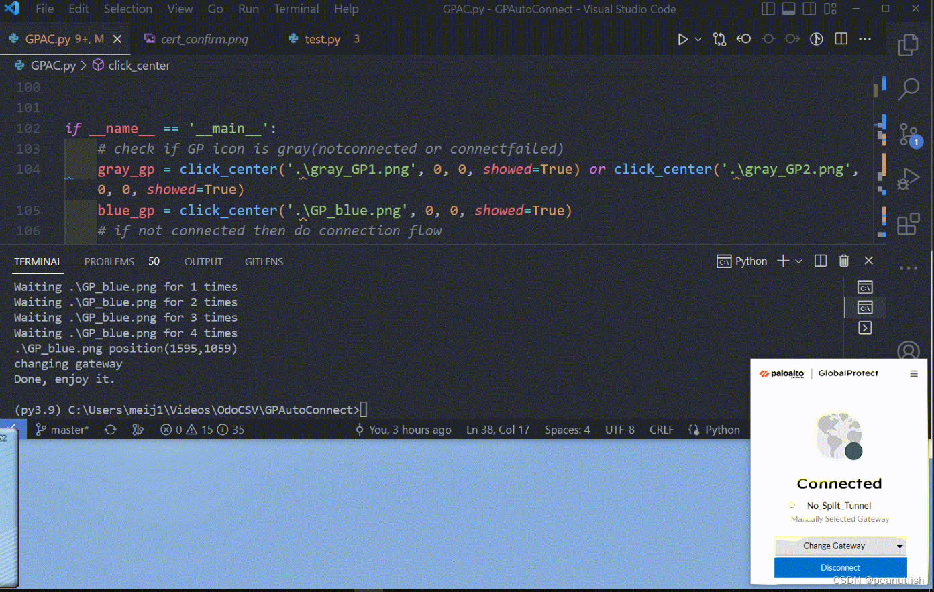Open the Extensions view
Screen dimensions: 934x592
pyautogui.click(x=908, y=224)
